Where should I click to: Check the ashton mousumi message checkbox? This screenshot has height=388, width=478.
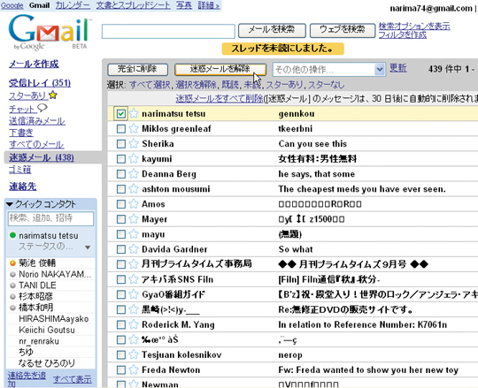tap(121, 189)
